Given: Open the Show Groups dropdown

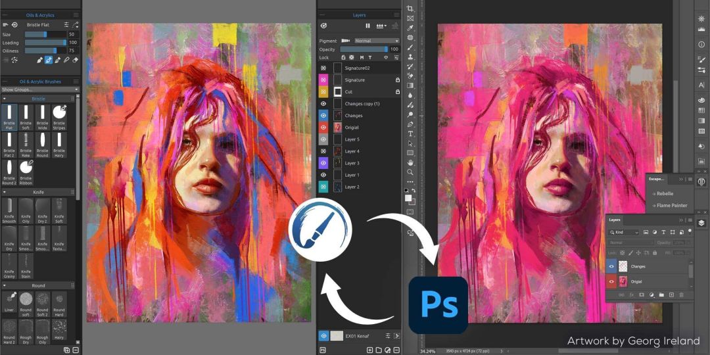Looking at the screenshot, I should click(39, 89).
